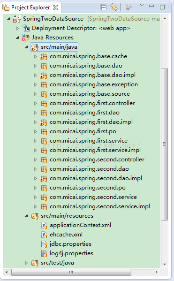
Task: Collapse the src/main/resources folder
Action: [x=26, y=216]
